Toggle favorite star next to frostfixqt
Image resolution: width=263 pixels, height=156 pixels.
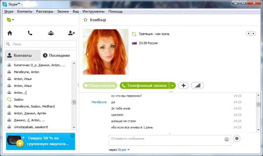85,20
